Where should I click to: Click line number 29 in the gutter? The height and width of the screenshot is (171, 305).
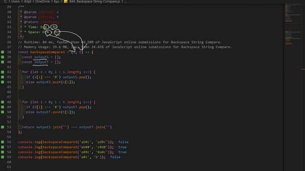pos(9,7)
